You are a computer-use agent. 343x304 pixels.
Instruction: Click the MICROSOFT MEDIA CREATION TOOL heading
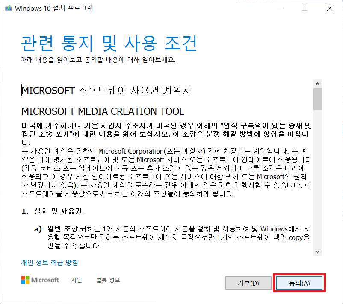[x=103, y=111]
